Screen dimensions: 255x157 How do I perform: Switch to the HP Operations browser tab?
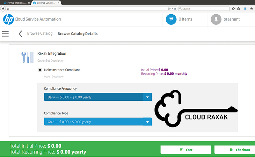15,3
